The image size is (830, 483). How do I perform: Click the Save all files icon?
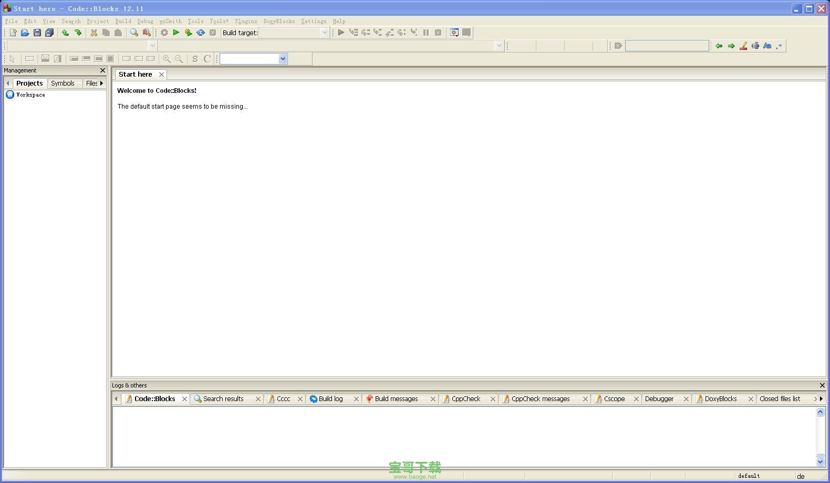pos(49,33)
